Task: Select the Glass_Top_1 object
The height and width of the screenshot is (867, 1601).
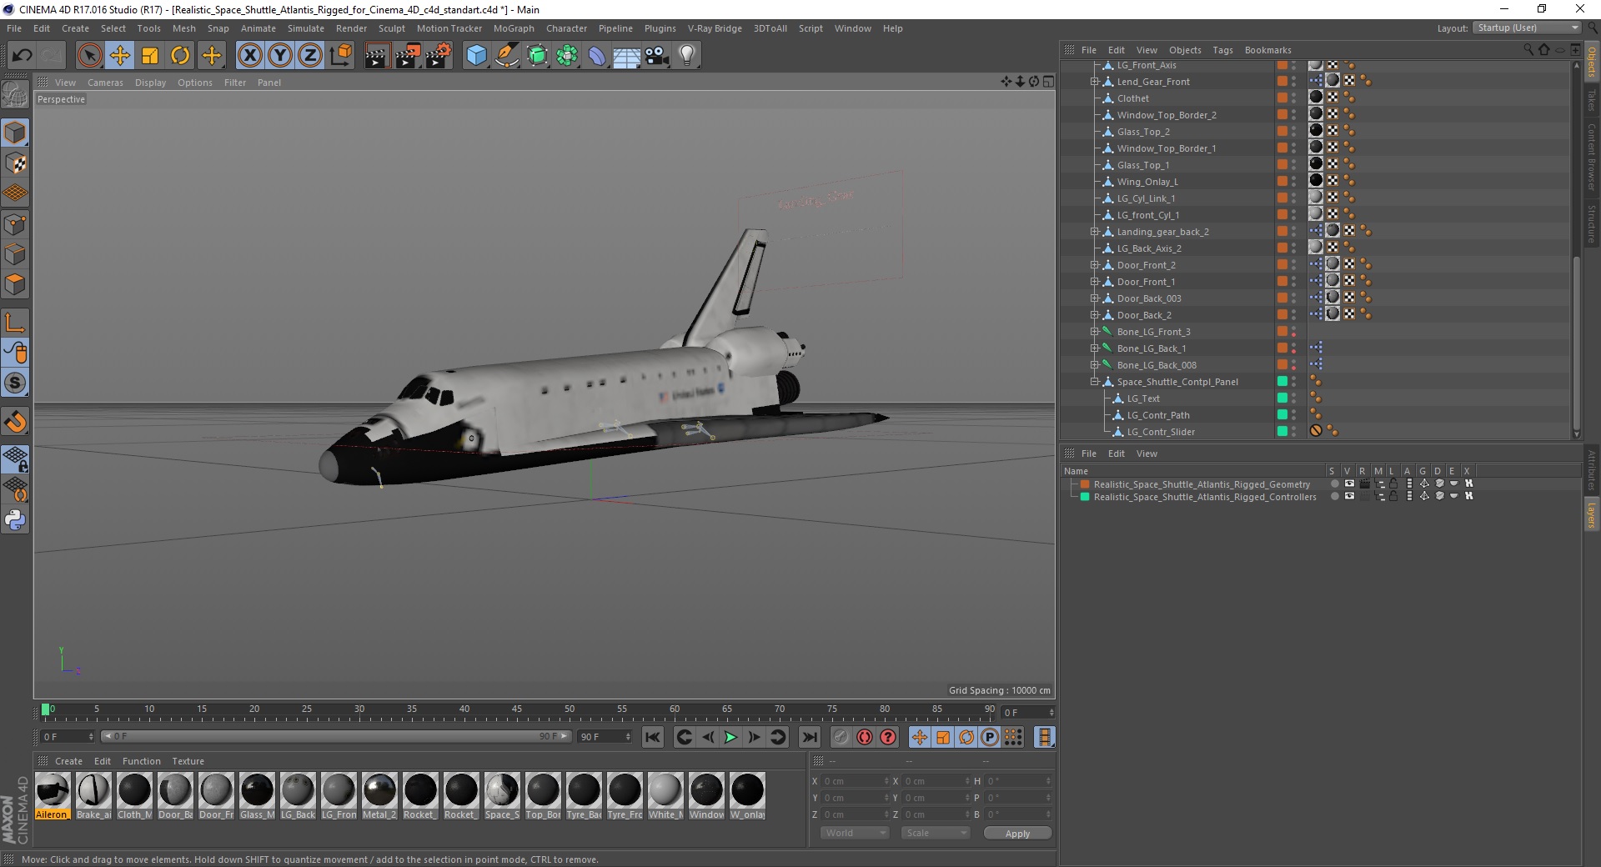Action: [x=1142, y=165]
